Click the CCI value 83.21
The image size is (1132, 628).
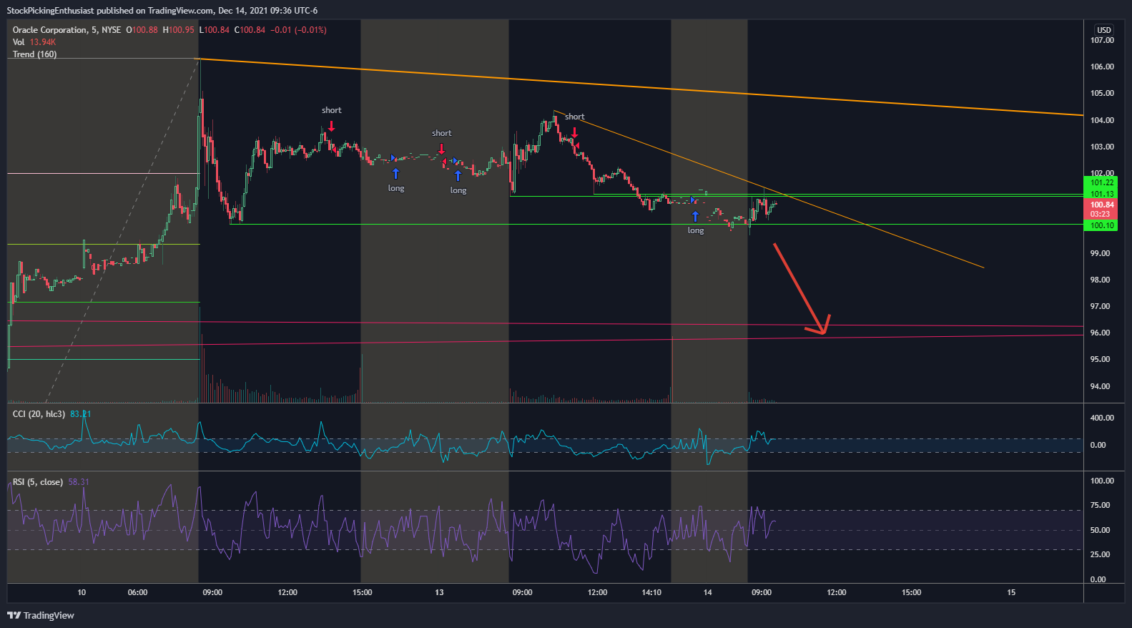coord(81,414)
